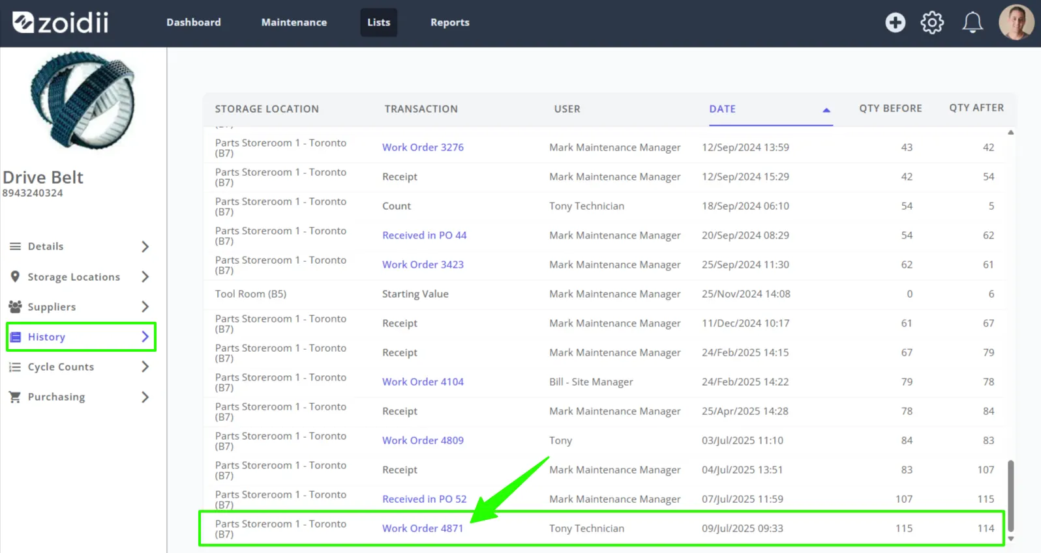Image resolution: width=1041 pixels, height=553 pixels.
Task: Select the '24/Feb/2025 14:22' date cell
Action: [x=745, y=382]
